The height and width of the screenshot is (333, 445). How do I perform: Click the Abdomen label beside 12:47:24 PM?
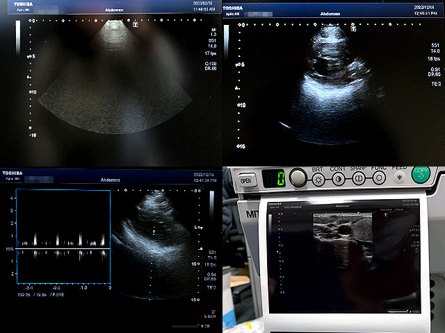[110, 180]
